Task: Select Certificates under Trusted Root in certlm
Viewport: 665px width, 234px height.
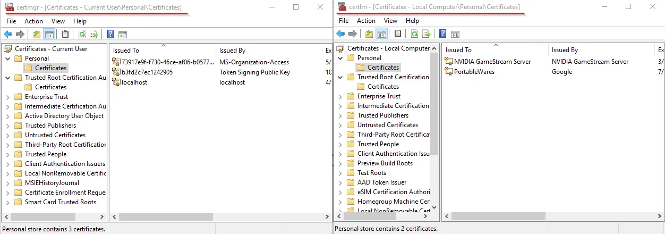Action: [x=383, y=87]
